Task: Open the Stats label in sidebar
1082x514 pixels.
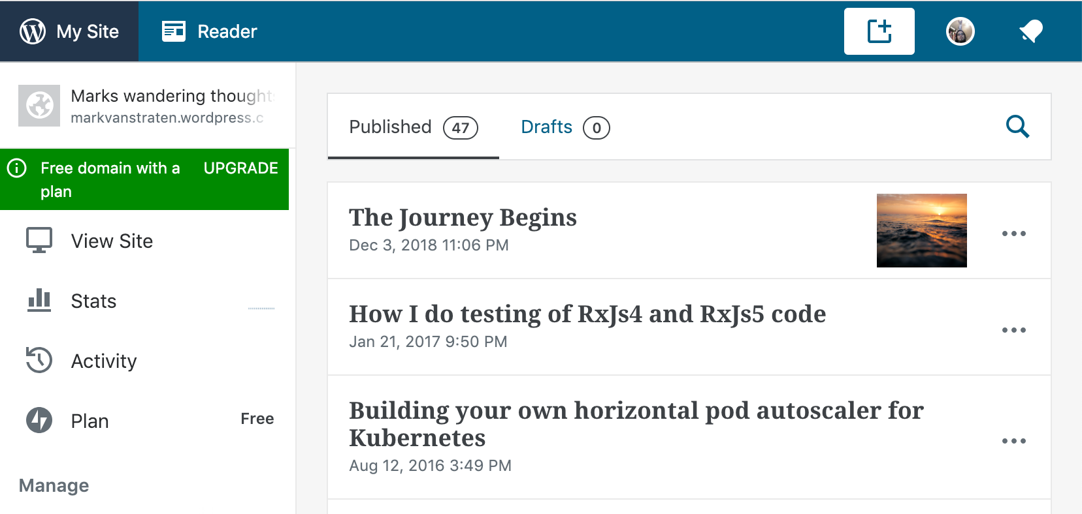Action: (x=93, y=301)
